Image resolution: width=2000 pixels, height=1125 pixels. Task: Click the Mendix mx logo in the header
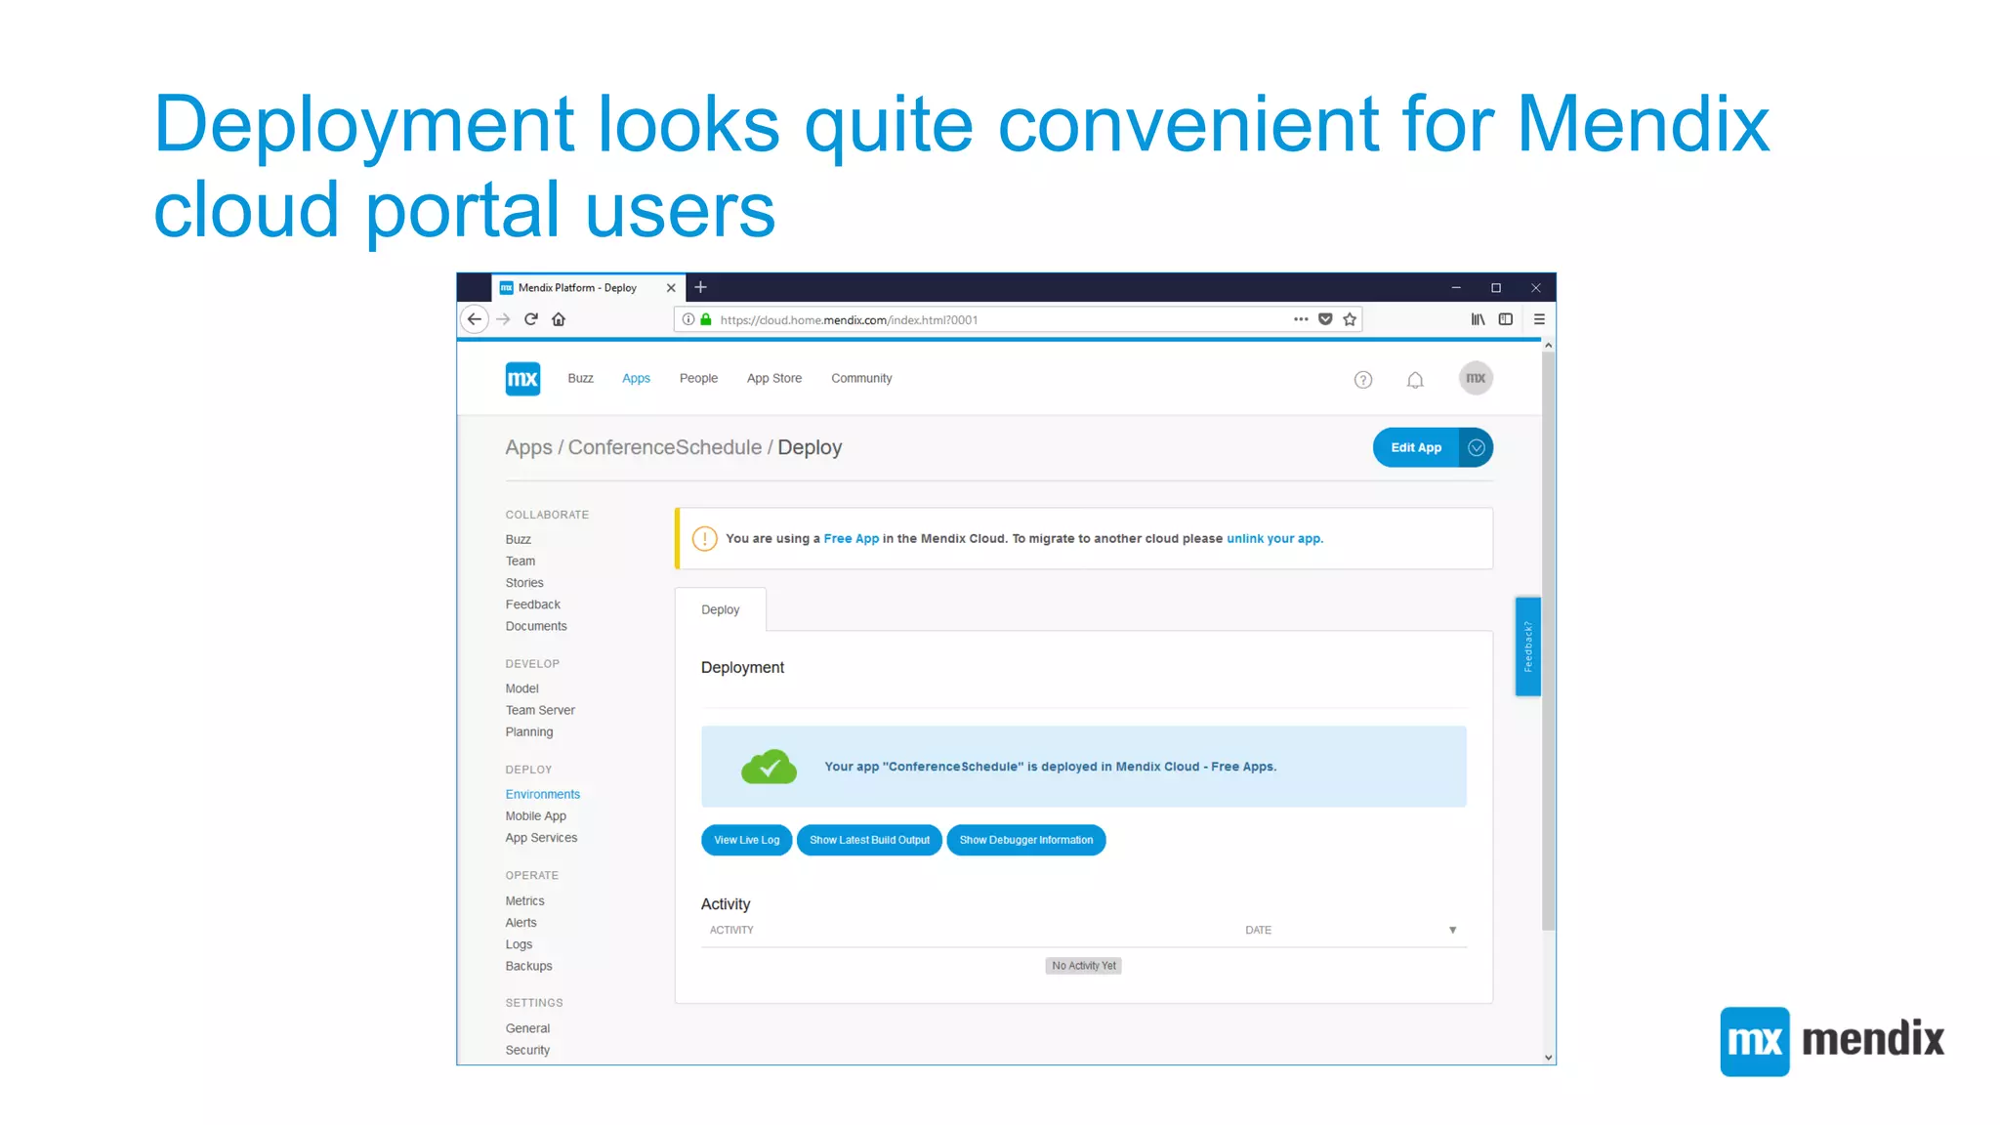522,379
